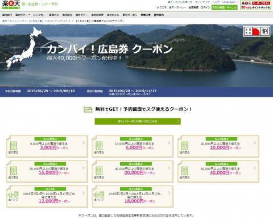
Task: Click the Furusato-wari badge icon
Action: pyautogui.click(x=257, y=31)
